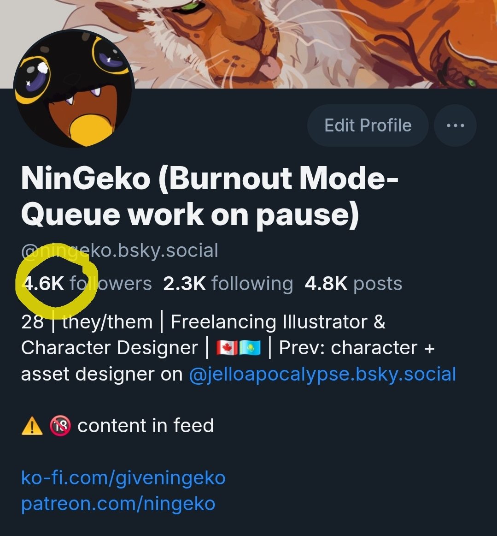497x536 pixels.
Task: Click the no-under-18 emoji icon
Action: pyautogui.click(x=60, y=426)
